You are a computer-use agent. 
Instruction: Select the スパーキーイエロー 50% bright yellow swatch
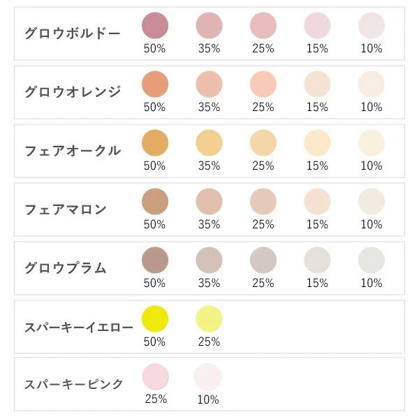[154, 318]
